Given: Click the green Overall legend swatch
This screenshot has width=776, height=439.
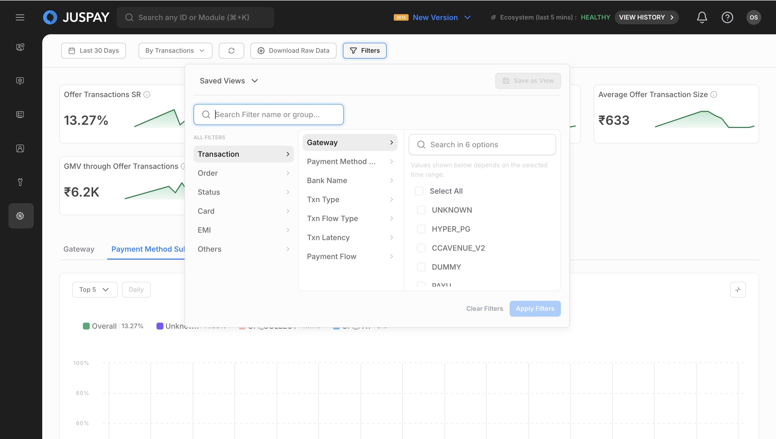Looking at the screenshot, I should [x=86, y=326].
